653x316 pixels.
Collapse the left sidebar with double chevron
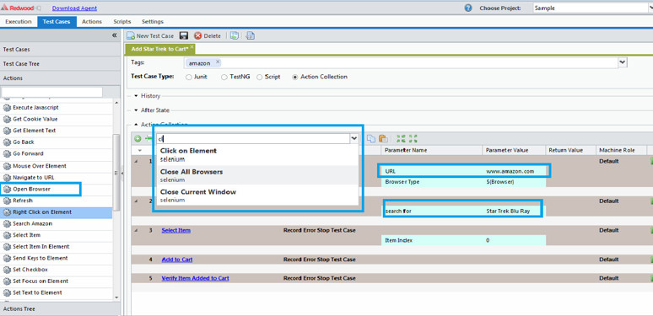(x=115, y=35)
